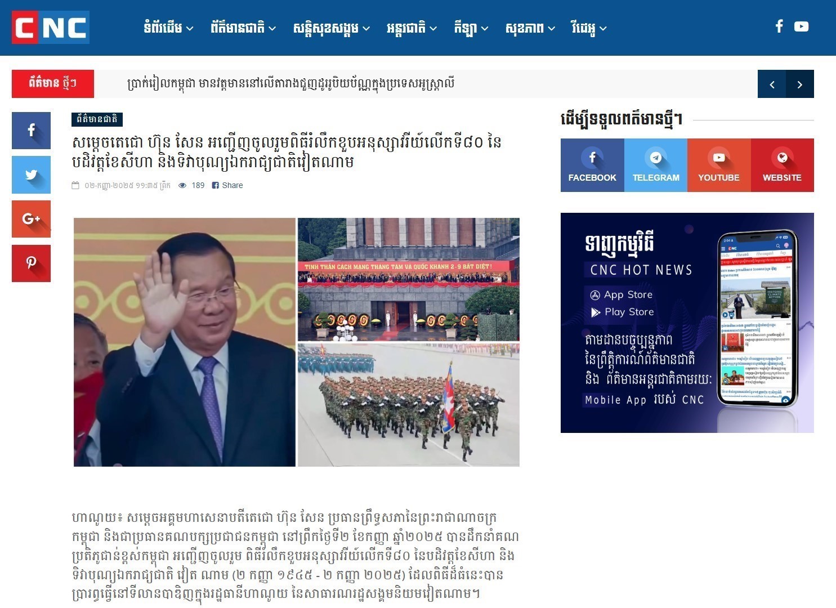Screen dimensions: 836x608
Task: Share article via blue Facebook sidebar button
Action: pos(31,131)
